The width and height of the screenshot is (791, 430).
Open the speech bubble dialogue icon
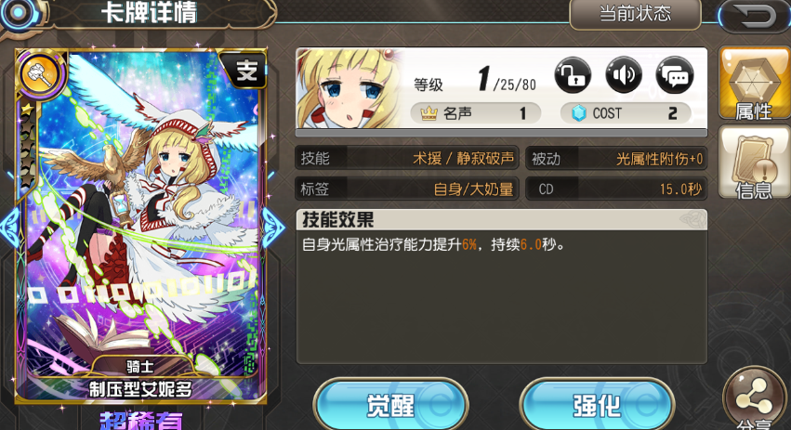pyautogui.click(x=675, y=75)
